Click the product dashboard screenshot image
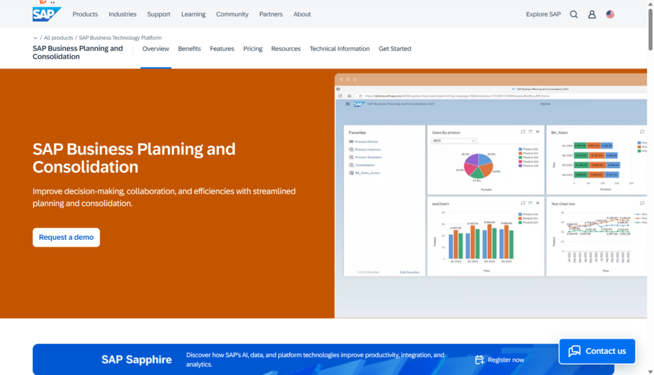 (490, 192)
